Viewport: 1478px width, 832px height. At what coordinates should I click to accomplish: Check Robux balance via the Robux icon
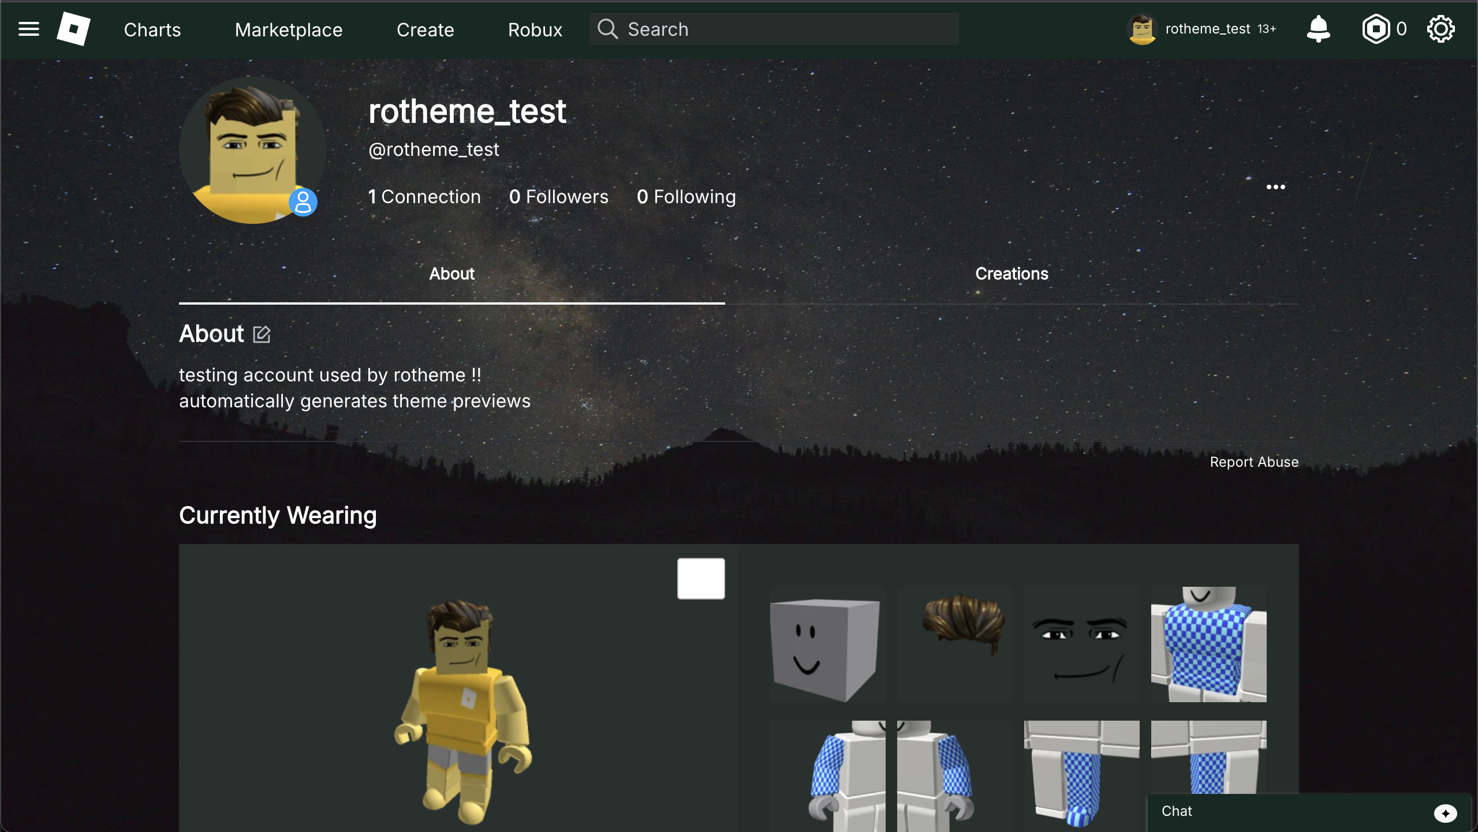[x=1377, y=29]
